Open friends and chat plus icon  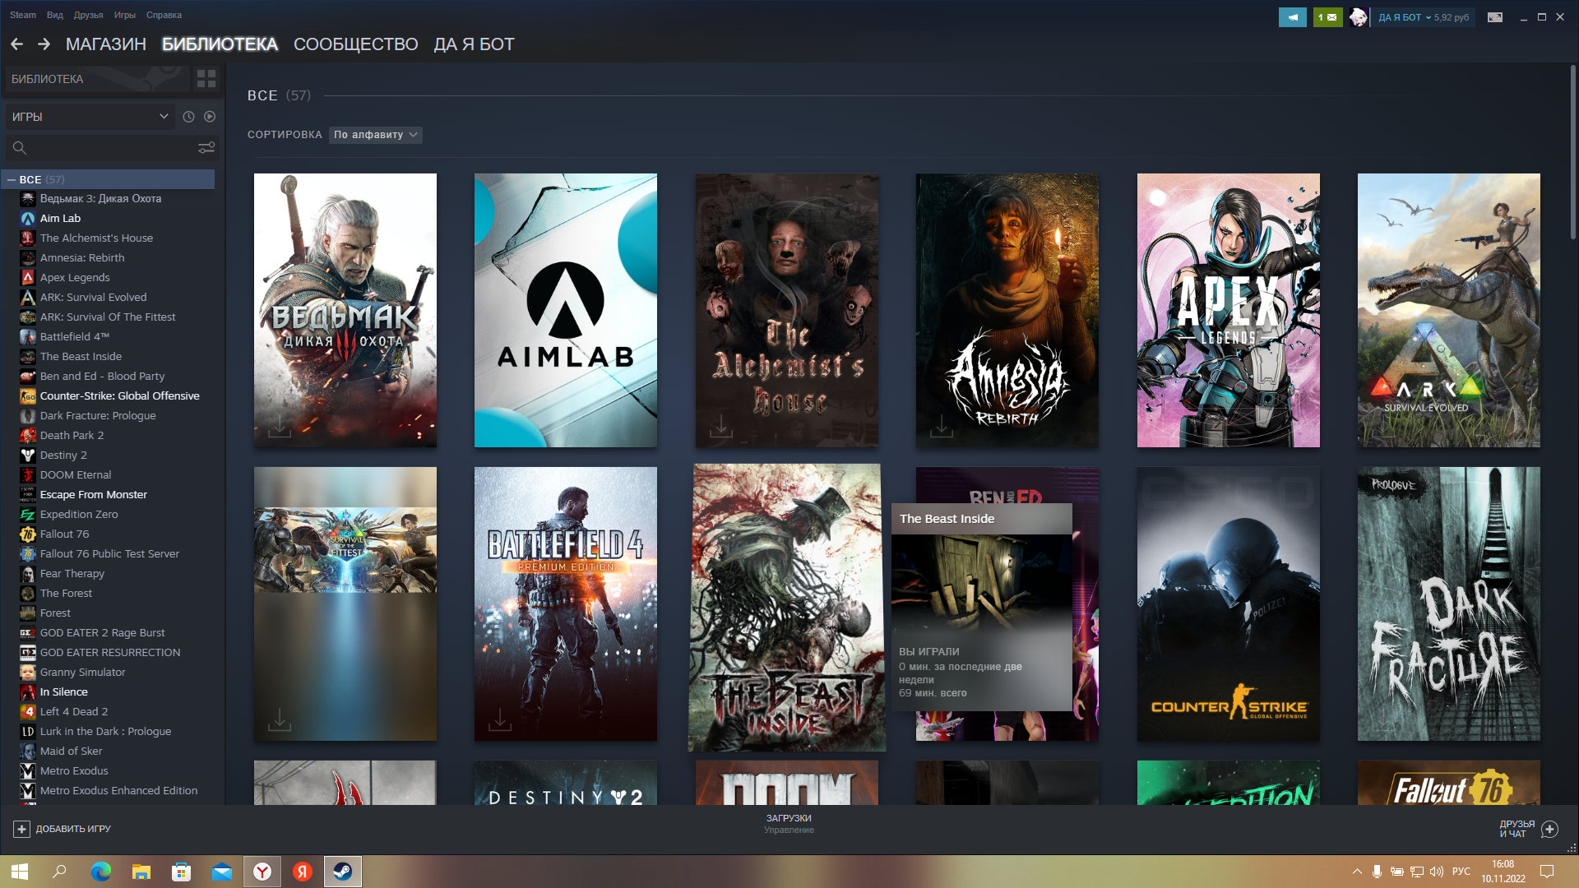pyautogui.click(x=1549, y=829)
